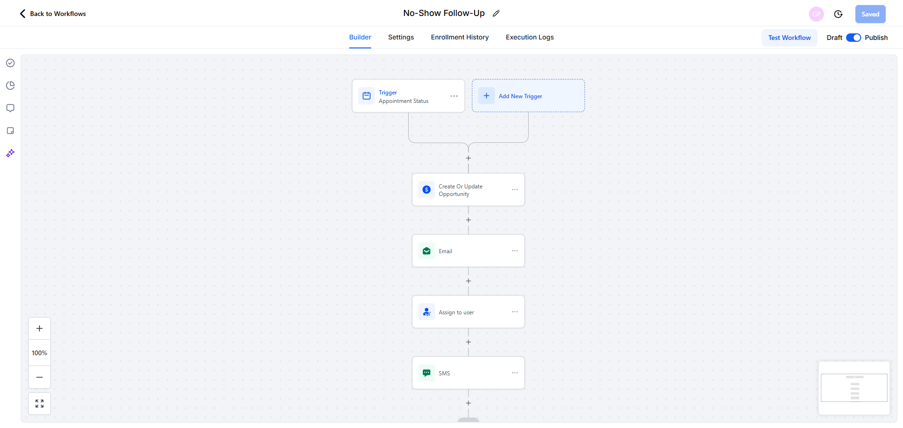
Task: Add step between Opportunity and Email
Action: click(468, 220)
